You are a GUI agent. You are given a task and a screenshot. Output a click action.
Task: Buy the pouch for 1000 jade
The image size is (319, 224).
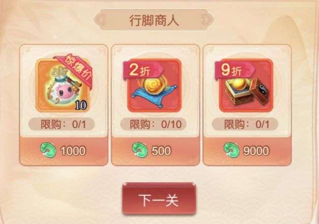click(64, 151)
